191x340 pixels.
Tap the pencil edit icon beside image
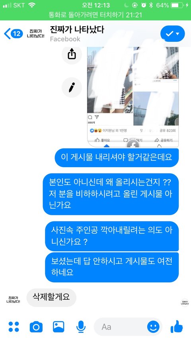pyautogui.click(x=72, y=87)
